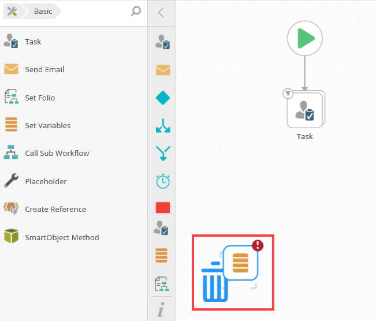This screenshot has width=376, height=321.
Task: Click the Set Variables stack icon in the strip
Action: (x=161, y=256)
